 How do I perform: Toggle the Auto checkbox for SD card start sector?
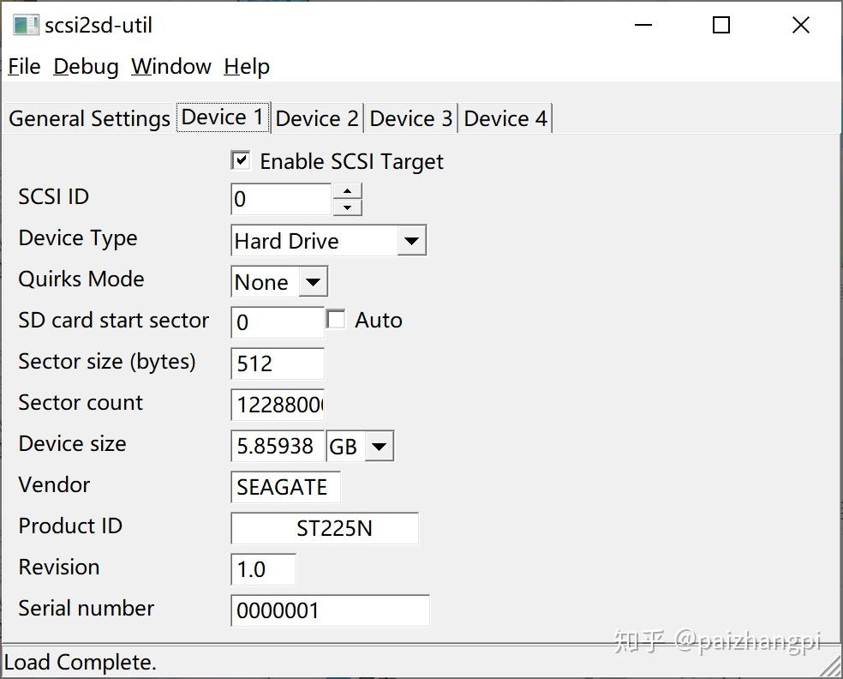coord(335,318)
